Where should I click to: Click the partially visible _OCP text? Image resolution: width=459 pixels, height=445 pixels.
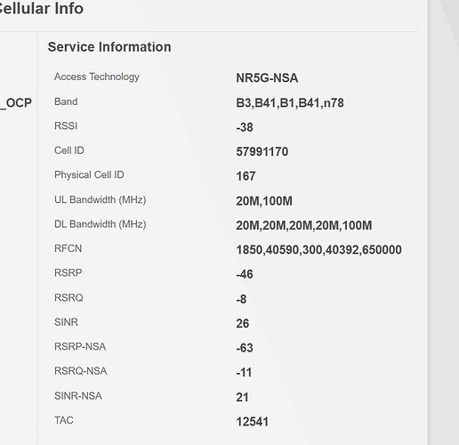[x=16, y=103]
